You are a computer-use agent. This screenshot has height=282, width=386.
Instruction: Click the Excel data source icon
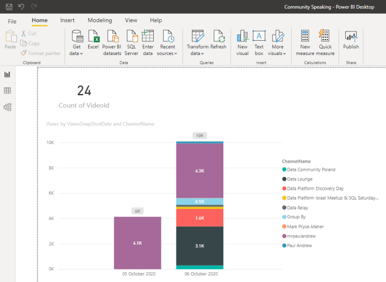[x=93, y=42]
